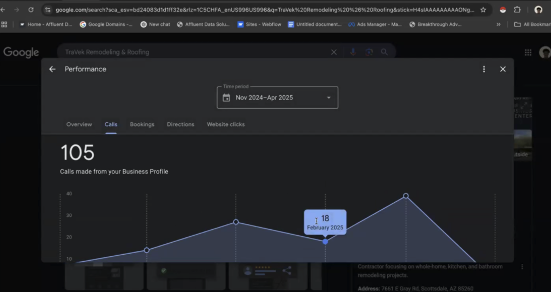Open the Time period dropdown

click(x=277, y=97)
